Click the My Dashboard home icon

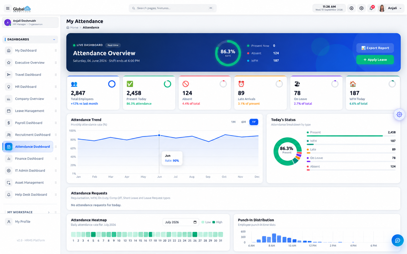pos(9,51)
